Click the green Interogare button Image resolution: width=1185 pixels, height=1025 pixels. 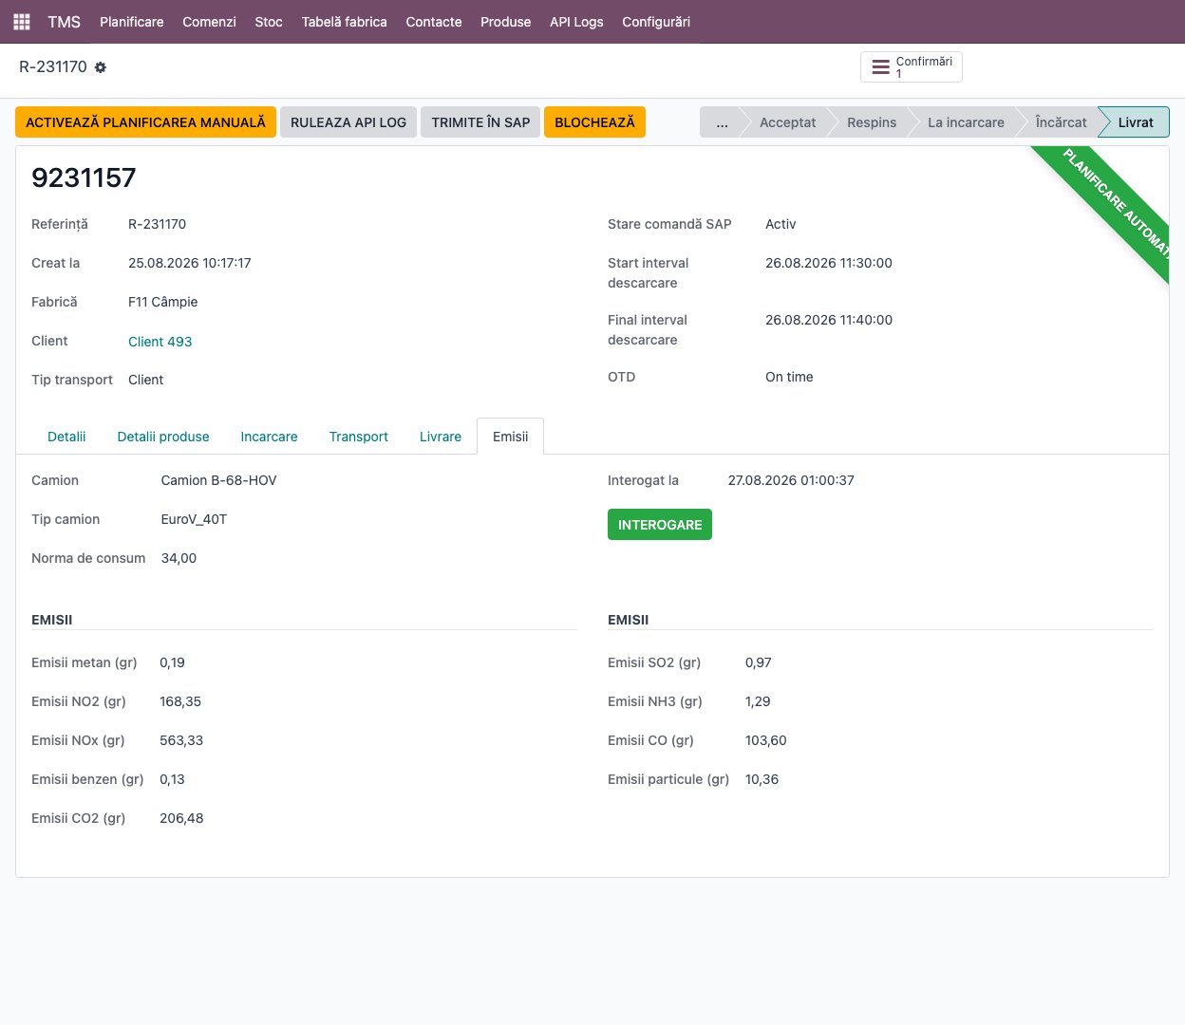coord(660,525)
